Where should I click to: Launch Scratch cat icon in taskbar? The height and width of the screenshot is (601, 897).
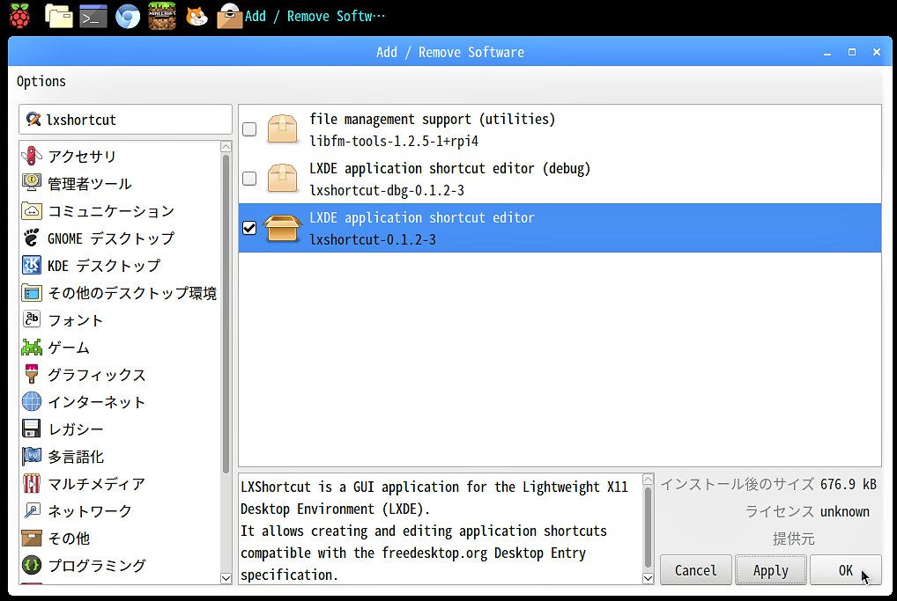(x=196, y=16)
